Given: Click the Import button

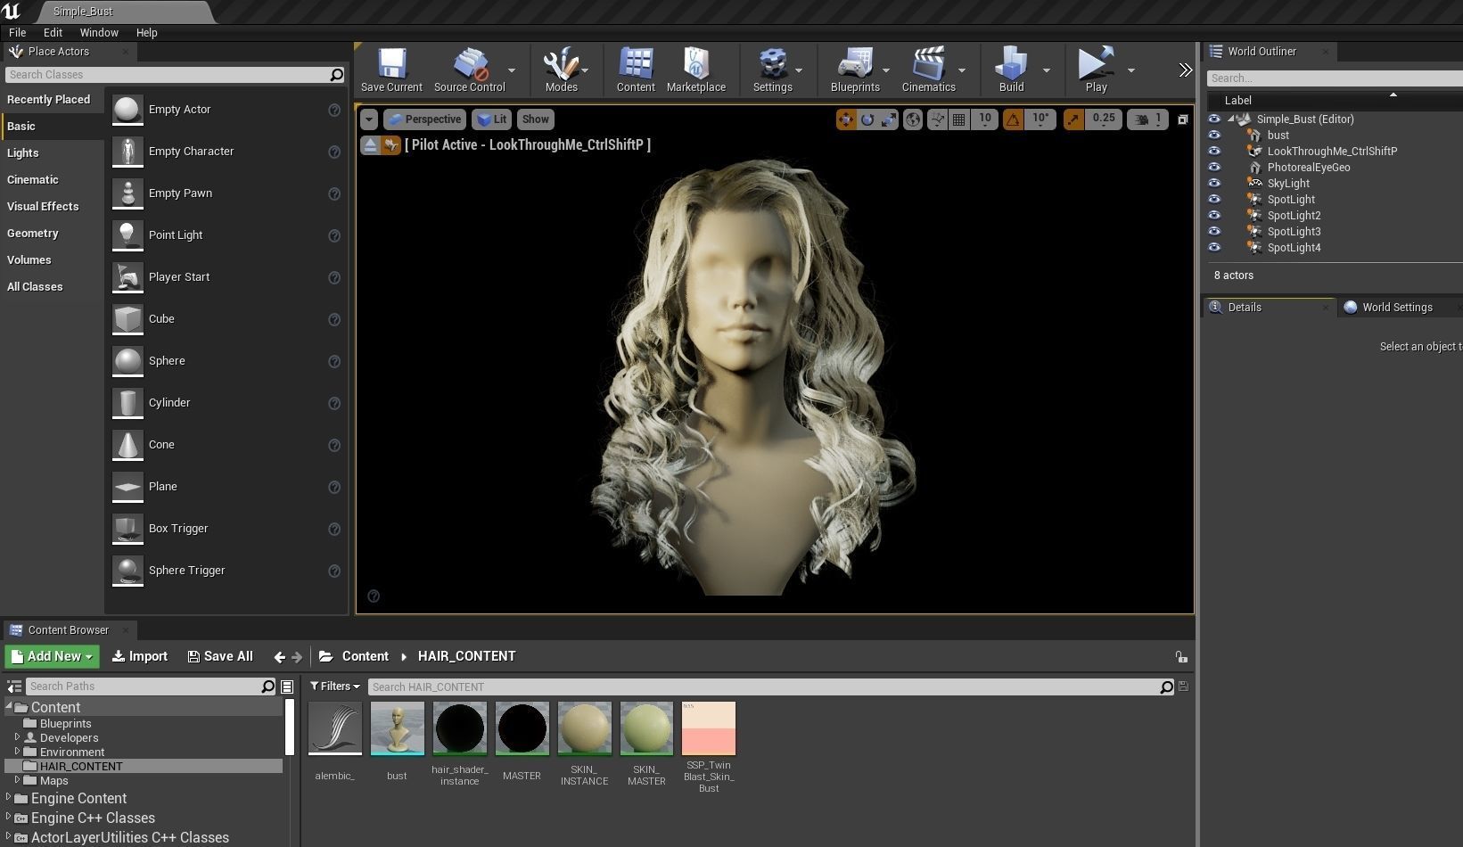Looking at the screenshot, I should point(140,656).
